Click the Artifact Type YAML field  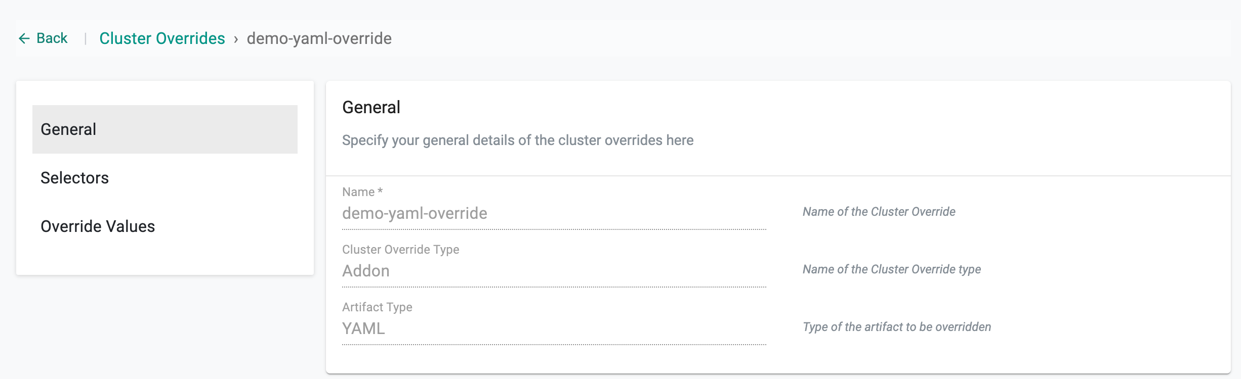click(554, 329)
